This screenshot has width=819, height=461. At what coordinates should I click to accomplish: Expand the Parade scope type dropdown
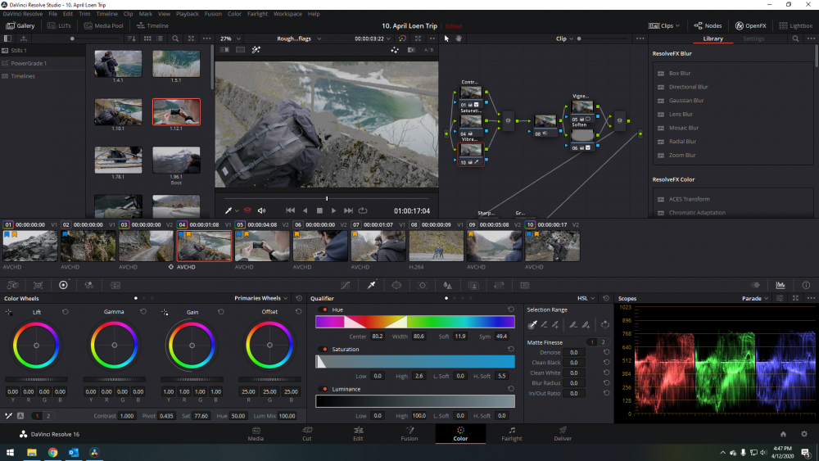pos(754,299)
